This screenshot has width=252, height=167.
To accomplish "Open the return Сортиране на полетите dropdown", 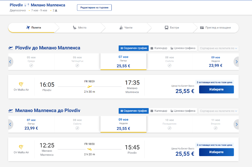I will click(x=218, y=111).
